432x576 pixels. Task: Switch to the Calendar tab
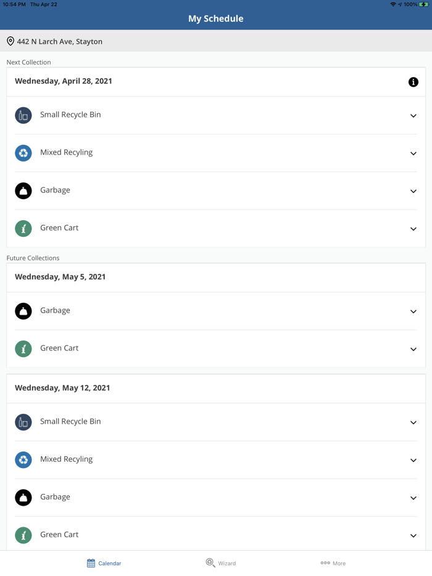pos(104,563)
